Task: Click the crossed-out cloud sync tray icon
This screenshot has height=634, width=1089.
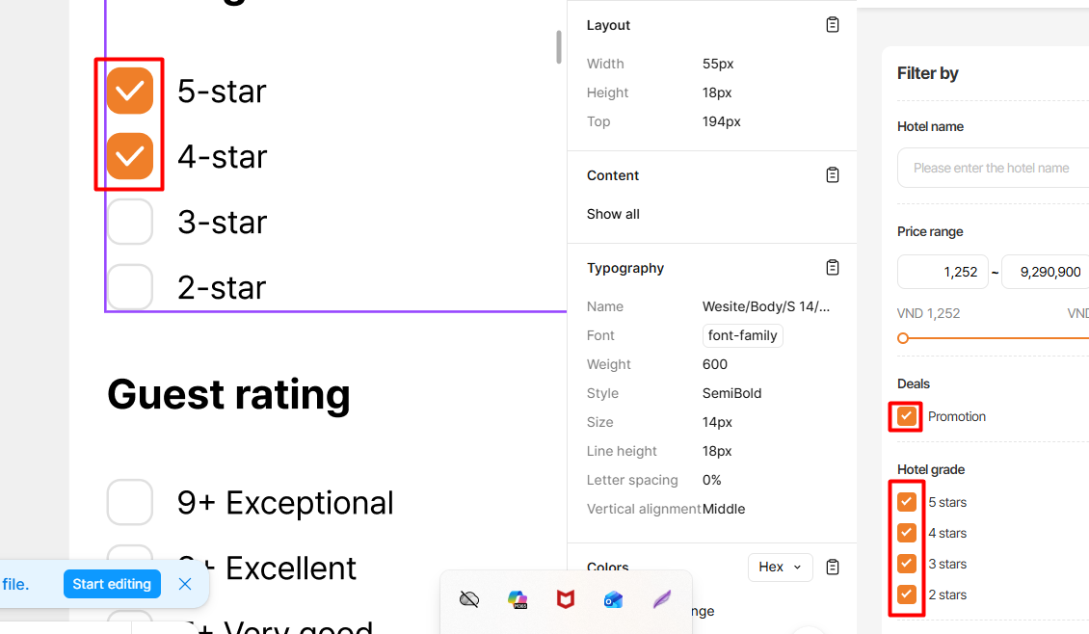Action: pos(469,600)
